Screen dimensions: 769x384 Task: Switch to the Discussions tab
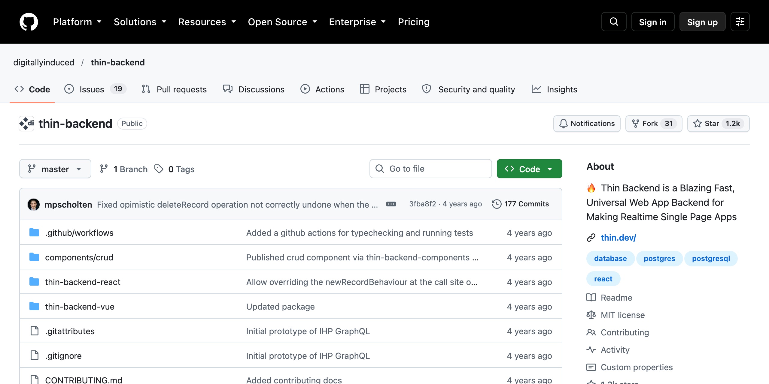[254, 89]
